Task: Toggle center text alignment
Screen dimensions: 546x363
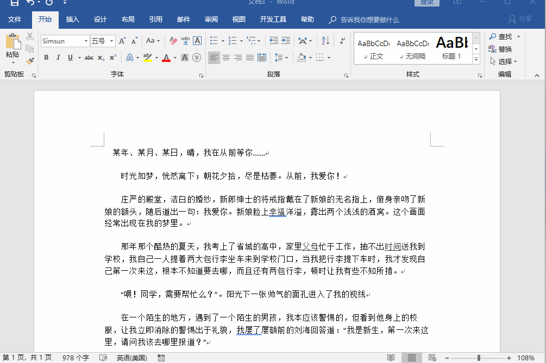Action: tap(226, 58)
